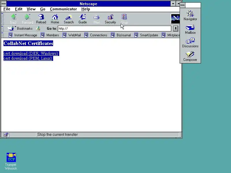
Task: Click the Forward toolbar button
Action: point(27,19)
